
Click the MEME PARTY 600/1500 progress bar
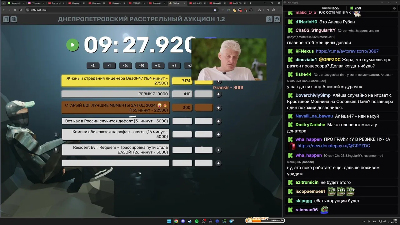tap(265, 220)
